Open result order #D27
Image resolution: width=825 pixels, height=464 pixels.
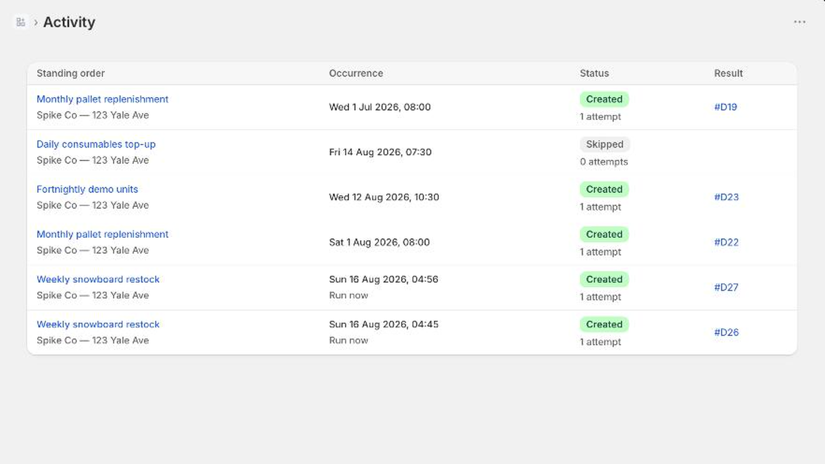click(726, 287)
